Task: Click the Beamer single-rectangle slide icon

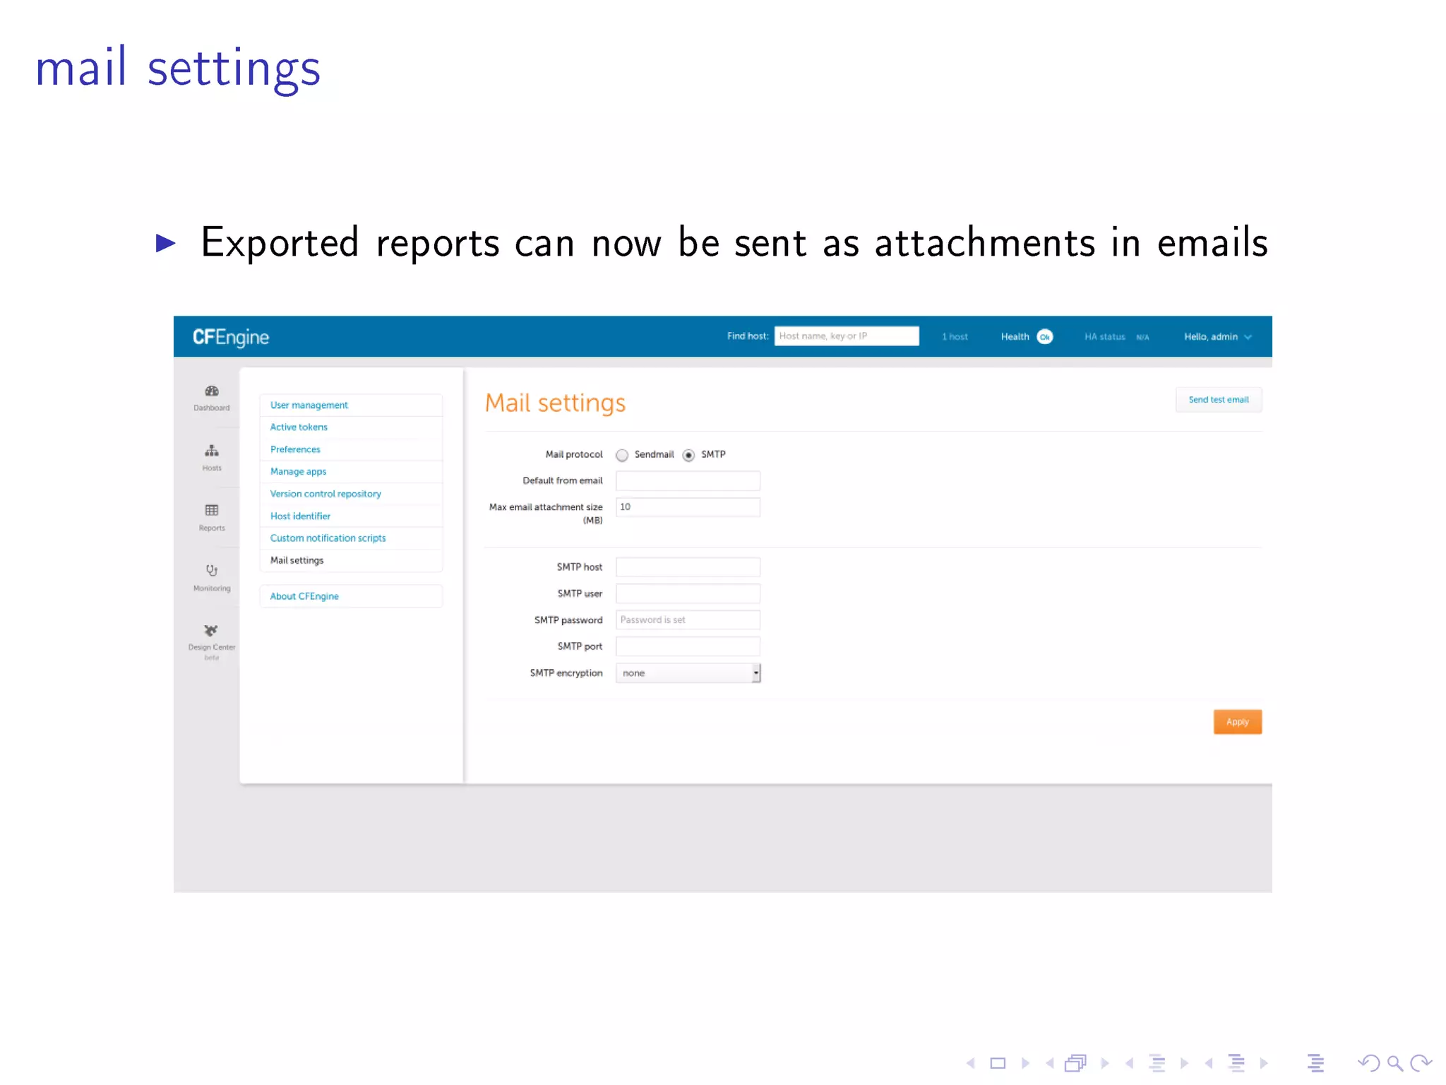Action: pos(998,1063)
